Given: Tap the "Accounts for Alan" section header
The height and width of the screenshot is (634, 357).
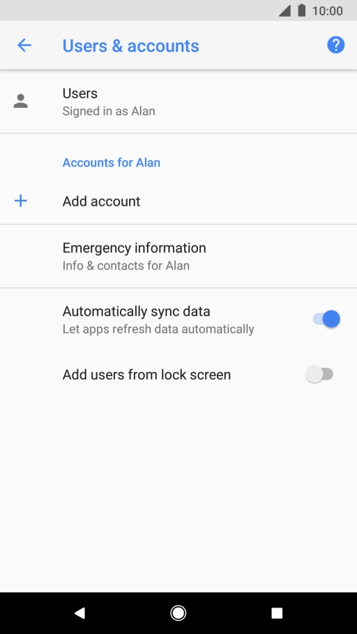Looking at the screenshot, I should tap(112, 162).
